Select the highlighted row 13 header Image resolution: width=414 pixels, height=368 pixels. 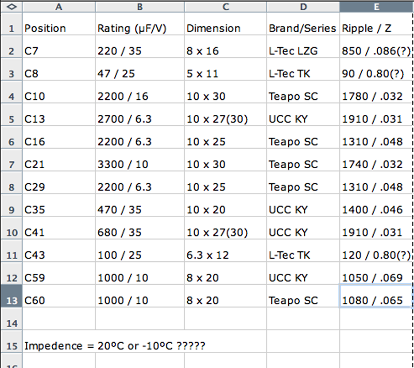(x=11, y=301)
